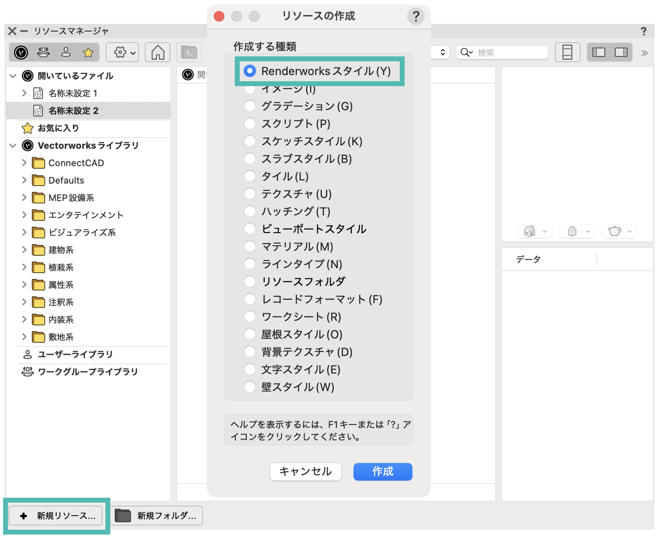
Task: Open the view orientation house dropdown
Action: 535,231
